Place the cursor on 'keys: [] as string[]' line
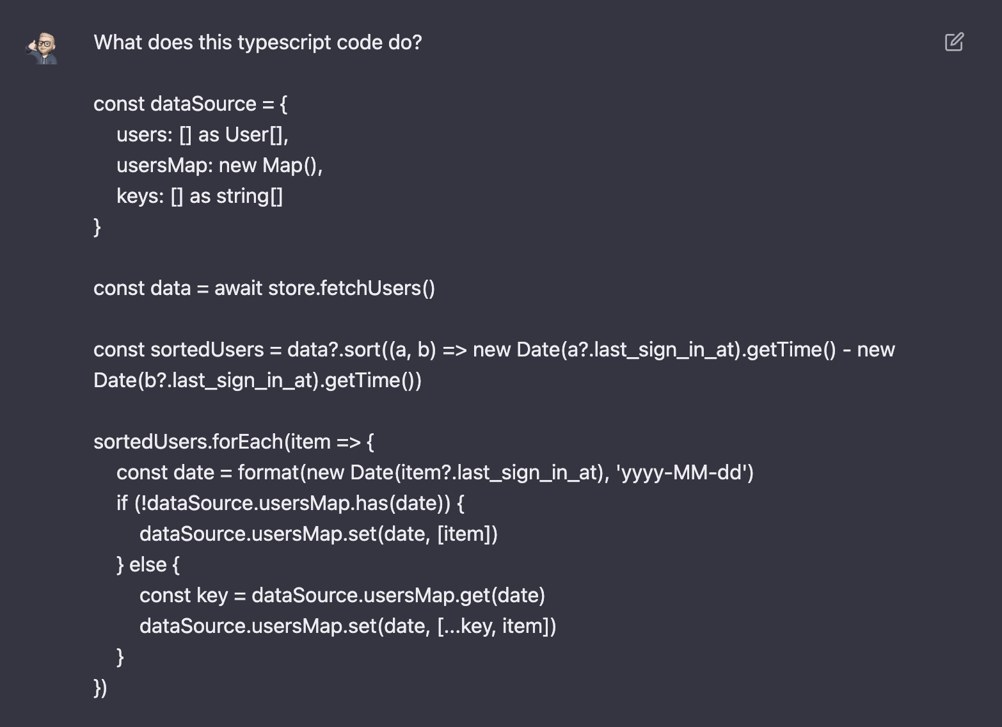1002x727 pixels. pyautogui.click(x=200, y=196)
